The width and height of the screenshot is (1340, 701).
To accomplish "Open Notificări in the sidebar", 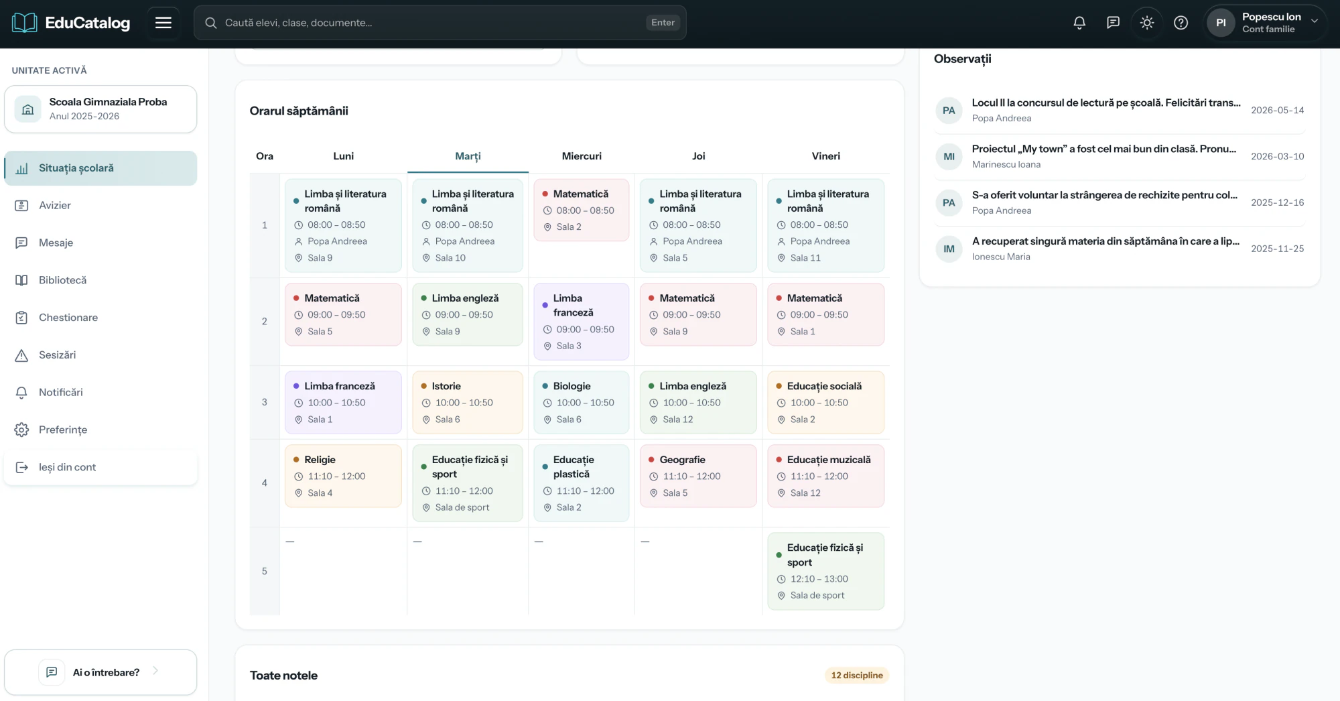I will 100,393.
